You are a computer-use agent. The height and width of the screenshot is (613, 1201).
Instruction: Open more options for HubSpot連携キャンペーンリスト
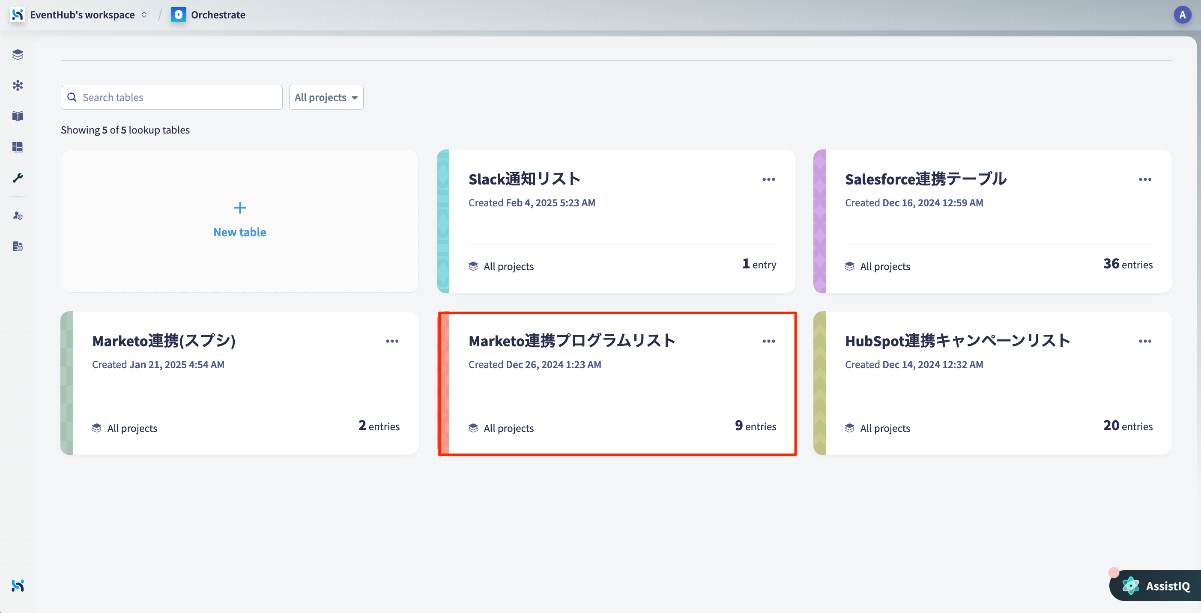[x=1145, y=341]
